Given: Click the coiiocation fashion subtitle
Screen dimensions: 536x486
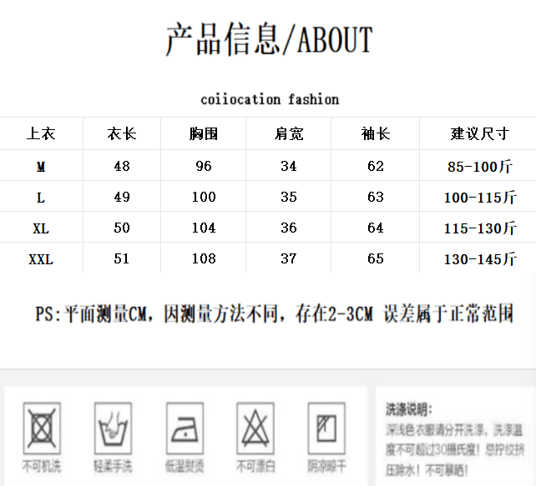Looking at the screenshot, I should coord(270,99).
